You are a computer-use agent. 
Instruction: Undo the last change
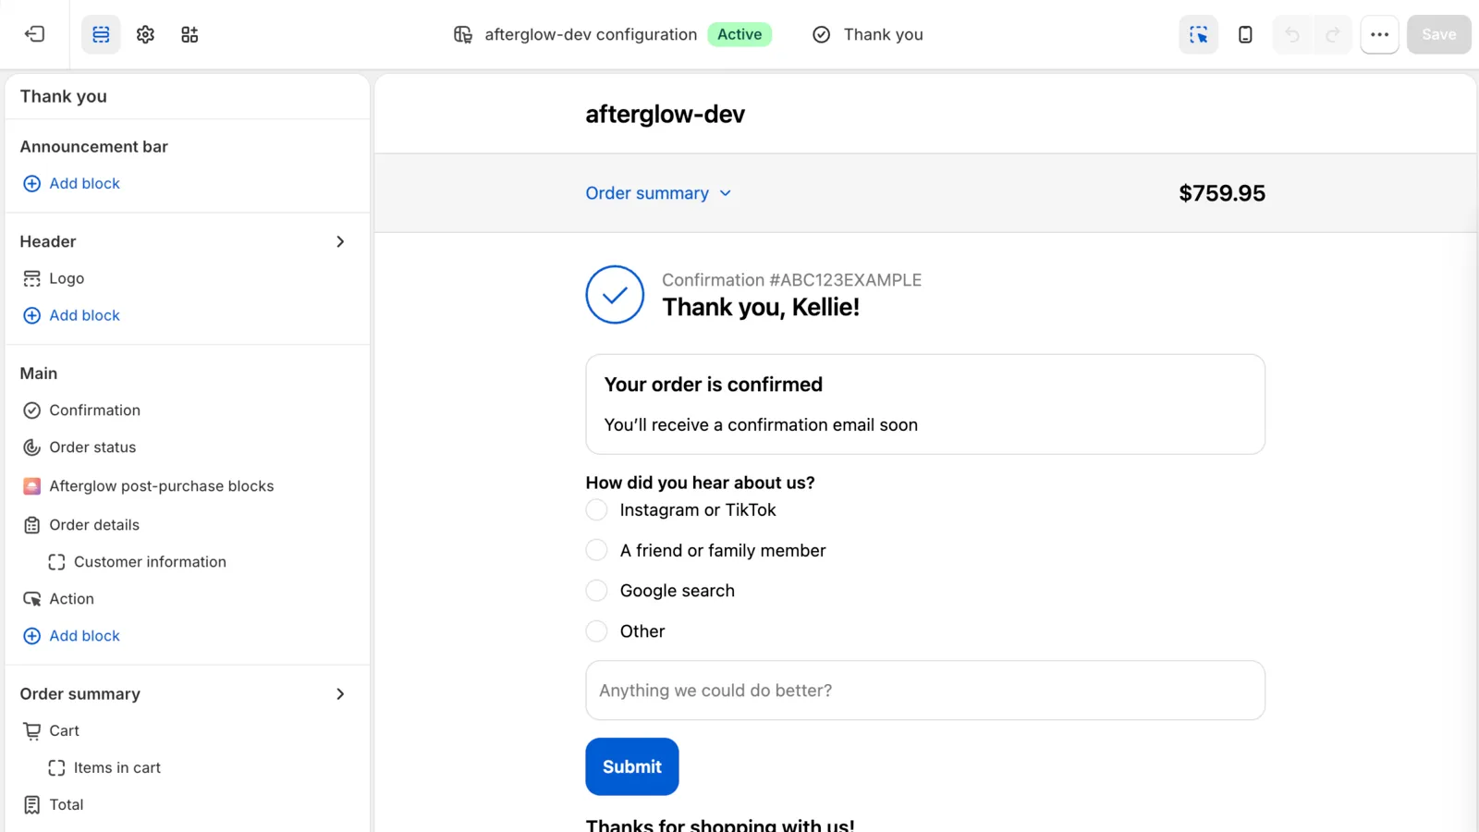coord(1292,34)
